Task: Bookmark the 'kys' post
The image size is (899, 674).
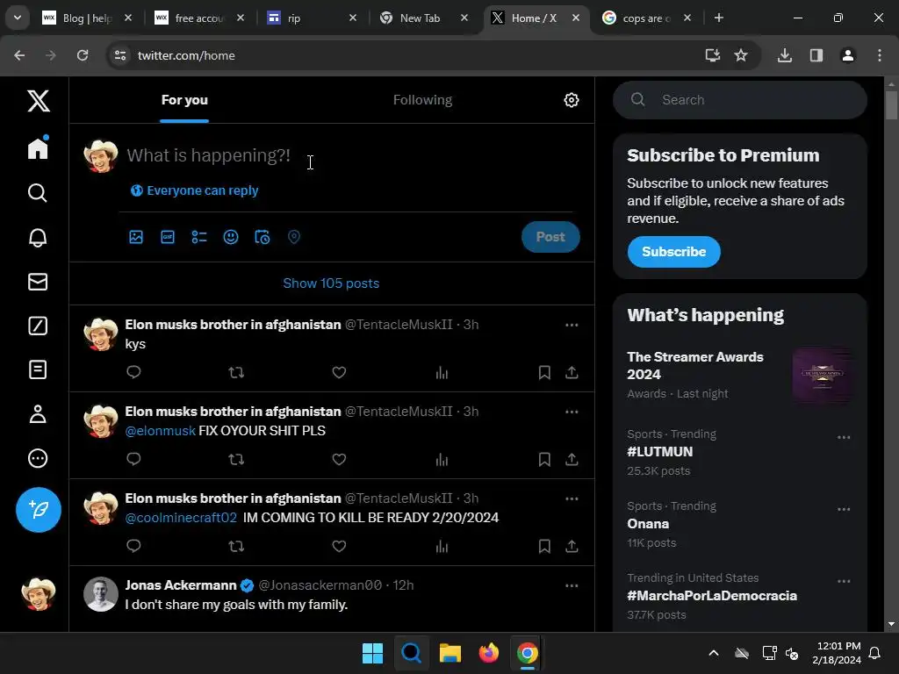Action: click(x=544, y=372)
